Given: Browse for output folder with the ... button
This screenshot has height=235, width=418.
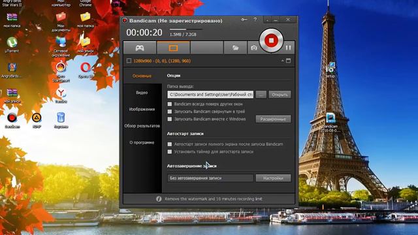Looking at the screenshot, I should [x=261, y=95].
